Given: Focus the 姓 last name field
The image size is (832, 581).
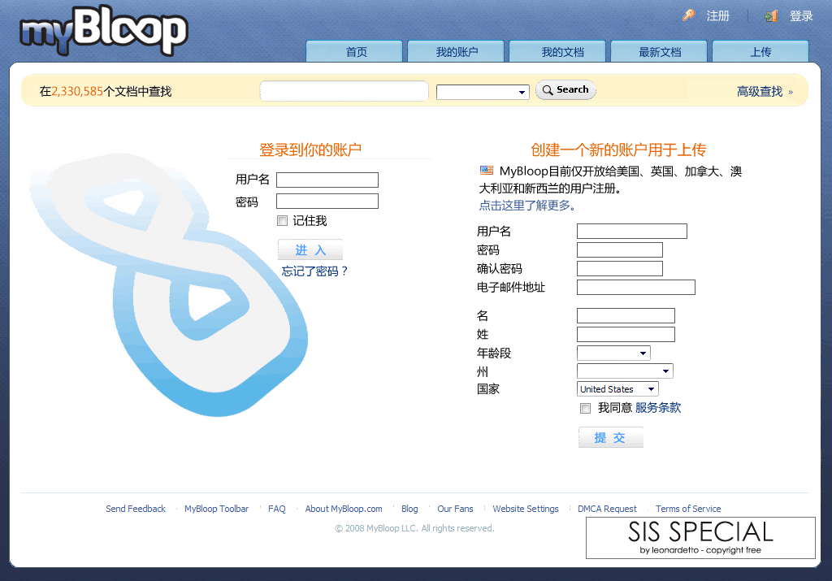Looking at the screenshot, I should (x=626, y=334).
